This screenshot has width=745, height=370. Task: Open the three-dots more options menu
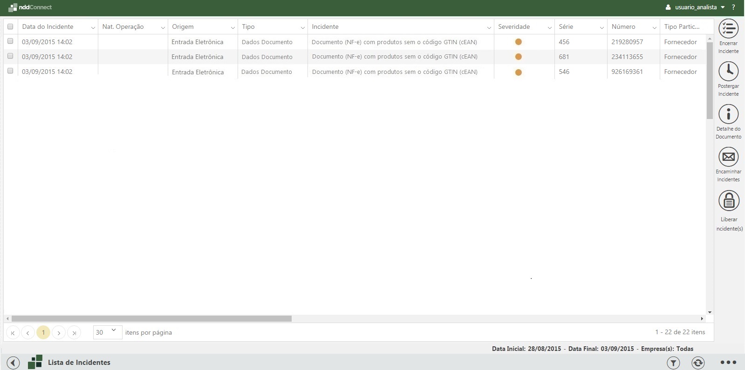(728, 363)
